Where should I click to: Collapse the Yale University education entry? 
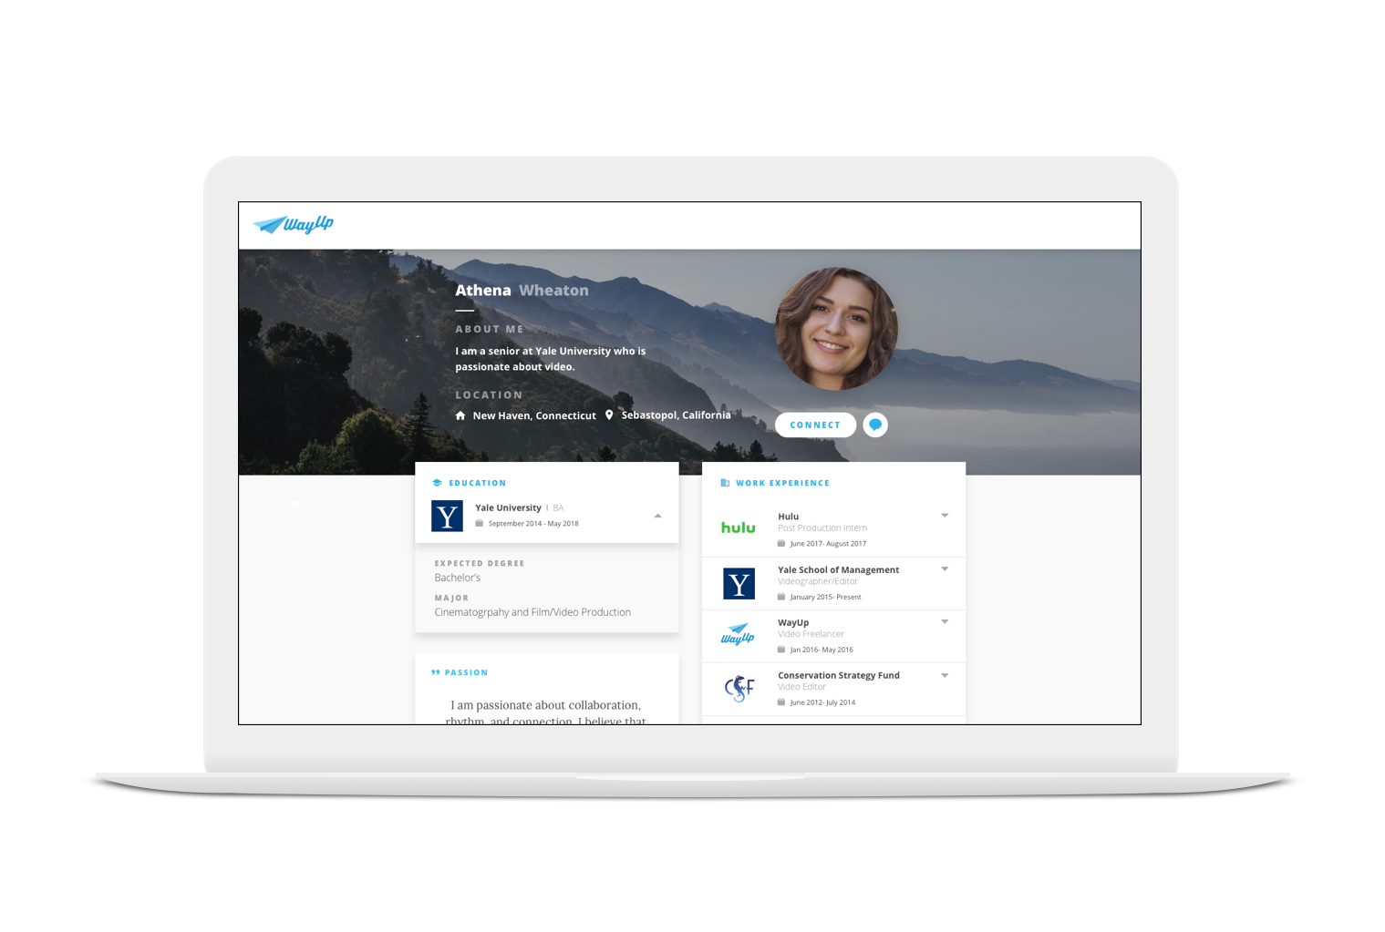[657, 515]
